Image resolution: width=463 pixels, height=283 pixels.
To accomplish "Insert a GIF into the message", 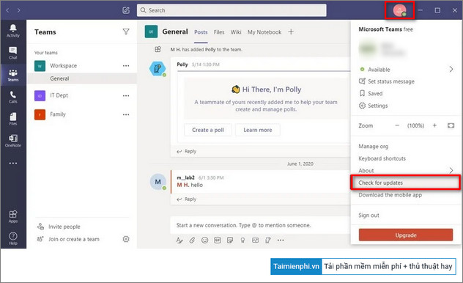I will tap(218, 240).
